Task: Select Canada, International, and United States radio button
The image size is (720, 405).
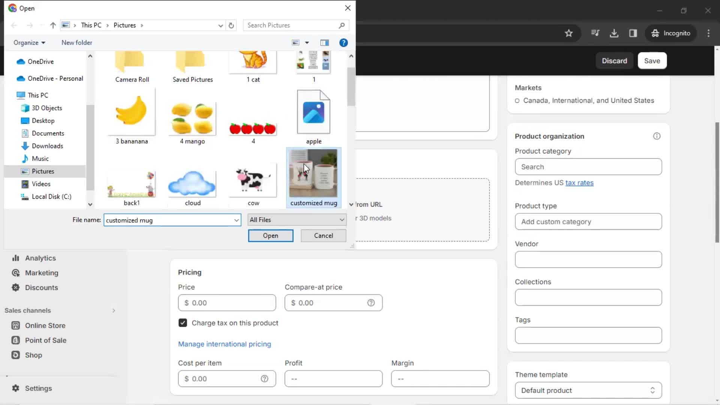Action: coord(517,100)
